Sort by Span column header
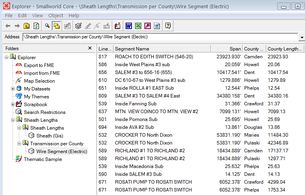 (x=226, y=49)
